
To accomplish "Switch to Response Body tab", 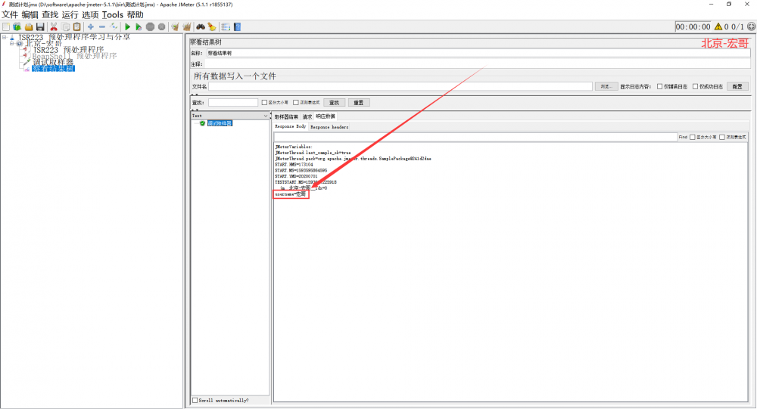I will pos(291,126).
